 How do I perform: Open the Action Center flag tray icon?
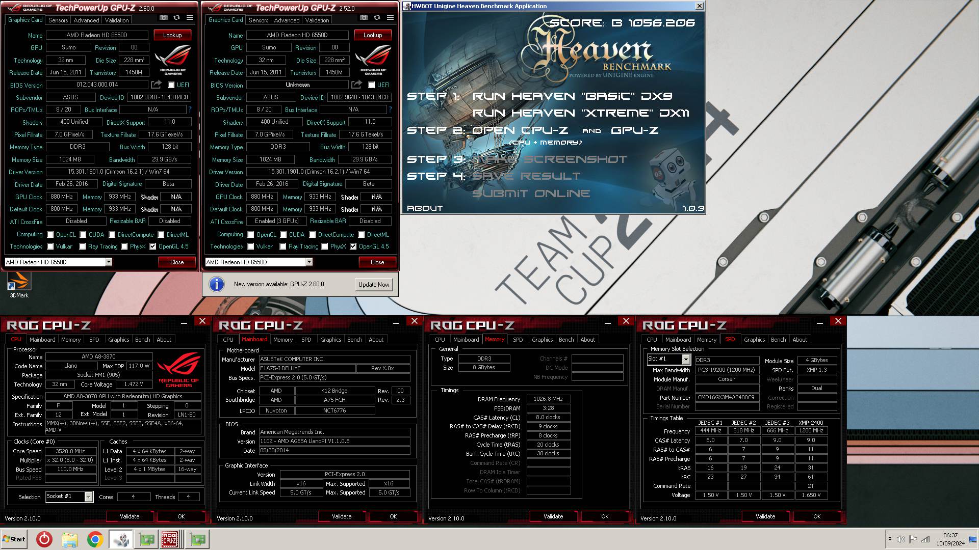pos(913,539)
